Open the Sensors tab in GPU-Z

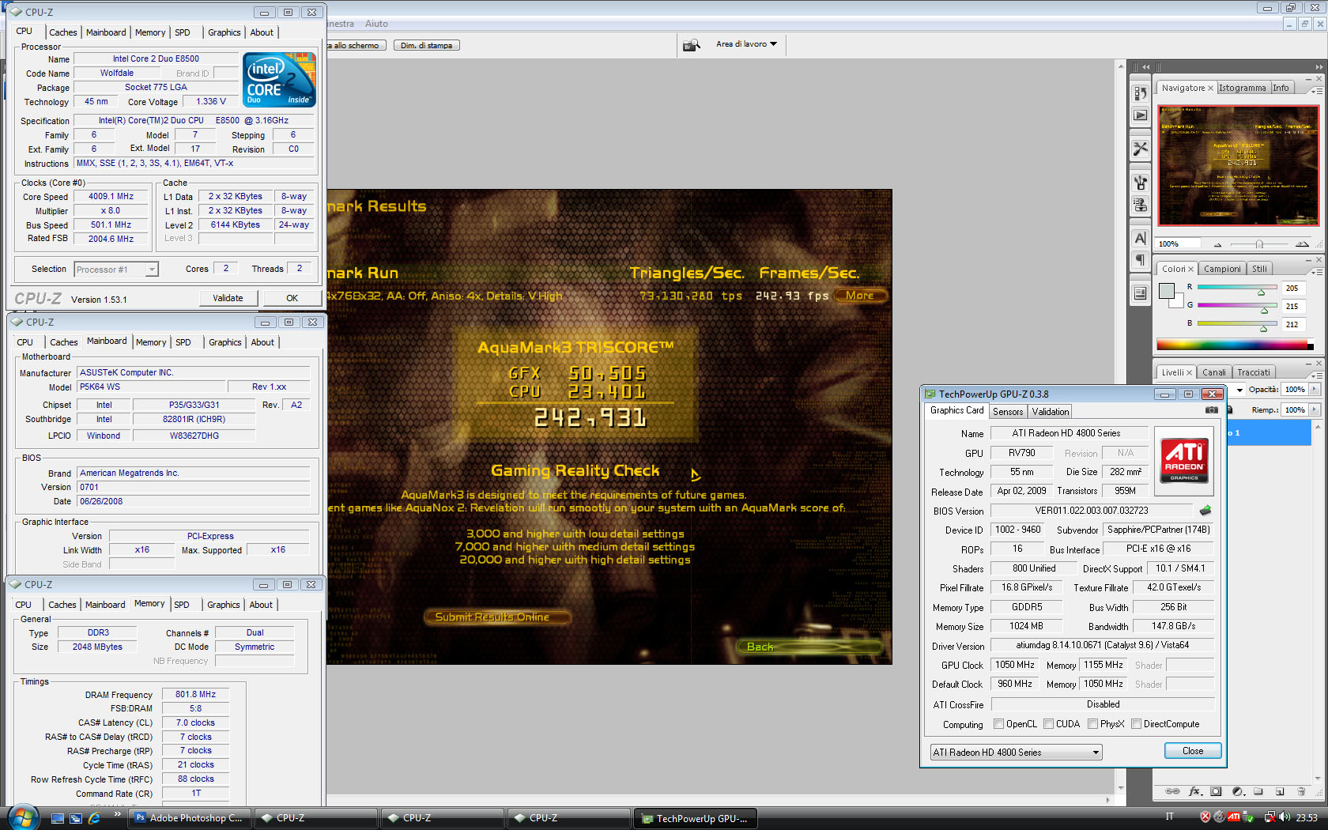pyautogui.click(x=1008, y=412)
